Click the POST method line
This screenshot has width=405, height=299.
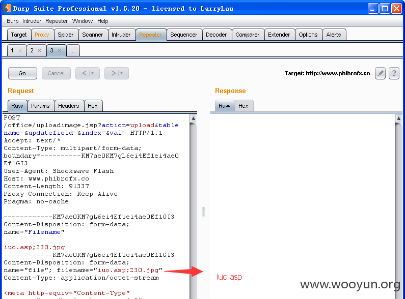(x=12, y=117)
